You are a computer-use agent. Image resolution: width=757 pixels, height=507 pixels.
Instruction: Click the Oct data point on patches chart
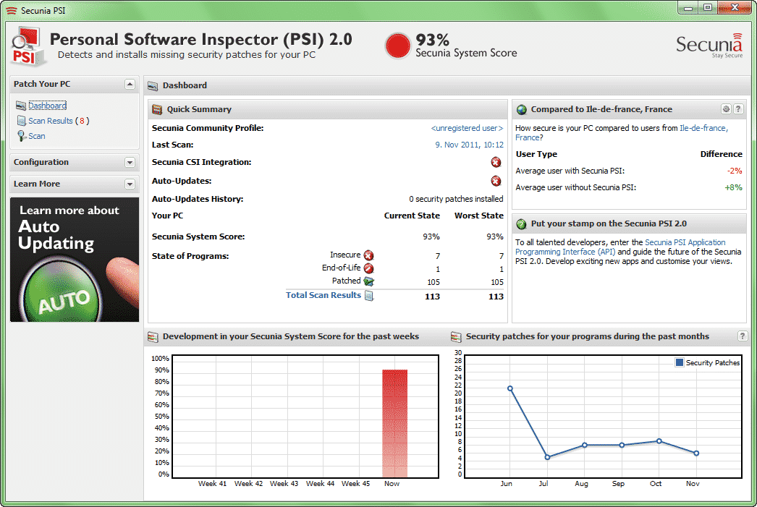pos(659,441)
